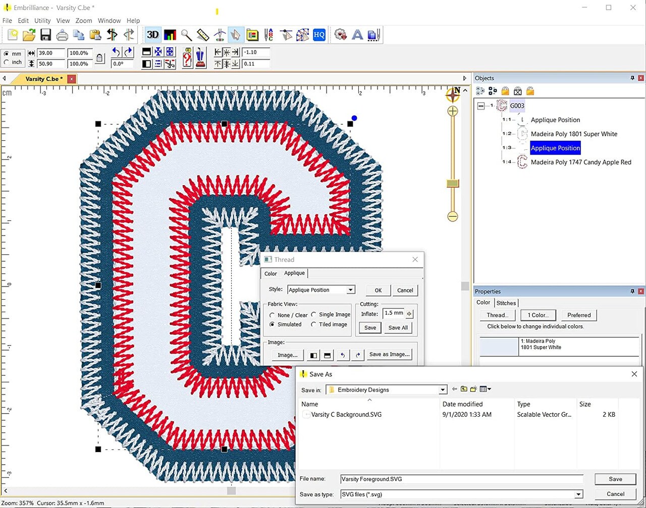646x508 pixels.
Task: Click the Stitch Simulator icon
Action: (219, 34)
